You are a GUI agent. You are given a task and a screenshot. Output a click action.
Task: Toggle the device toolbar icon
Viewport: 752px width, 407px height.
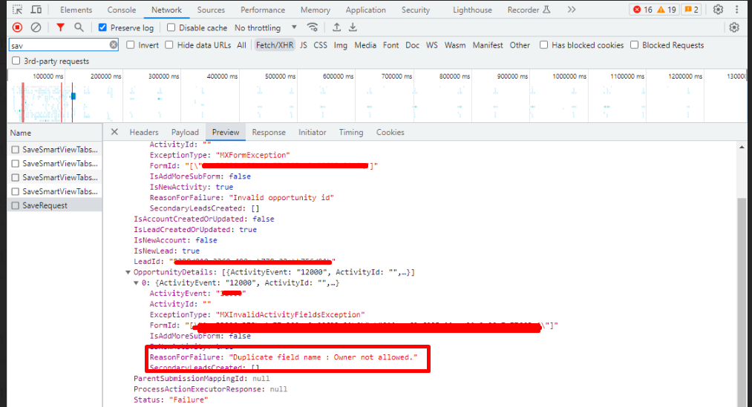coord(36,10)
